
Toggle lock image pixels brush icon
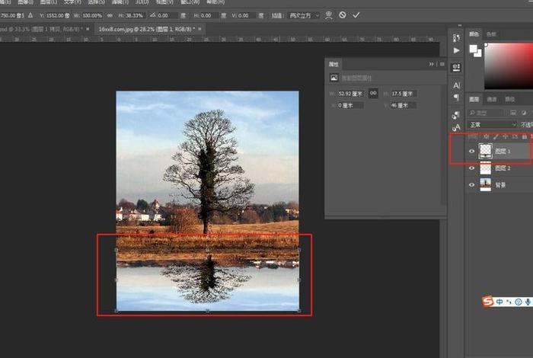(x=496, y=136)
